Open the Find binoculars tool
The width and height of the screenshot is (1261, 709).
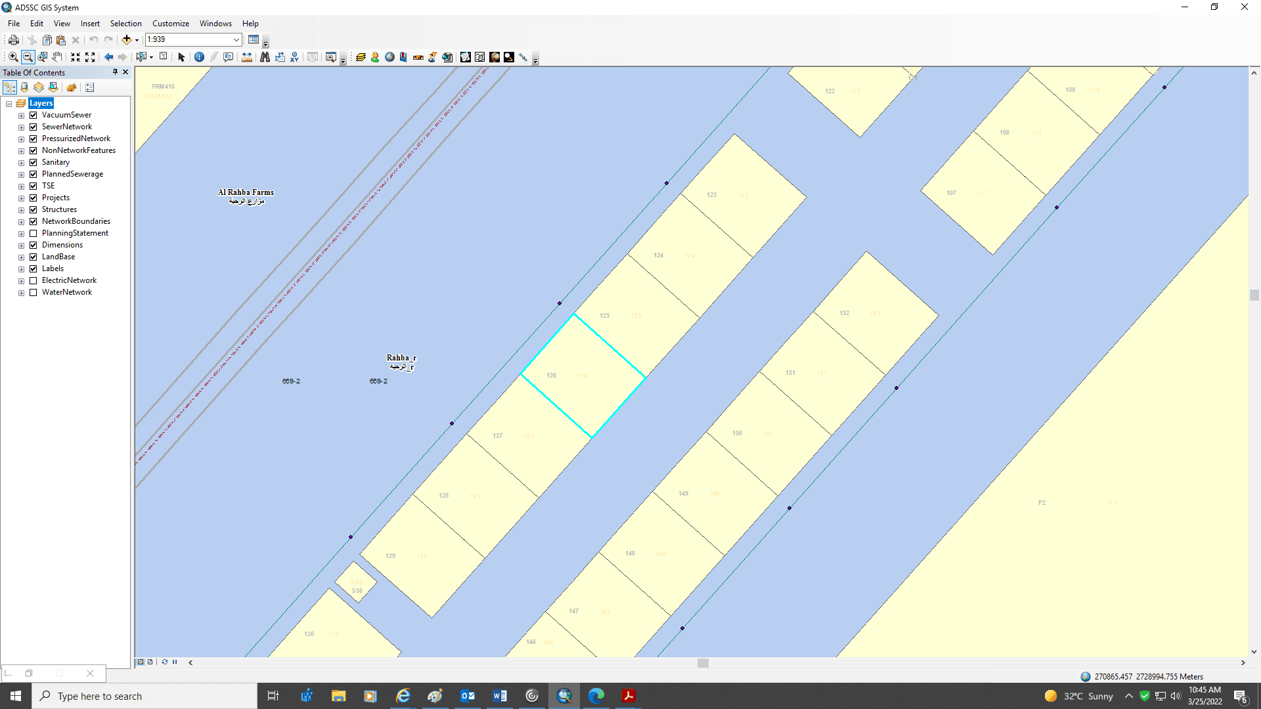coord(265,57)
